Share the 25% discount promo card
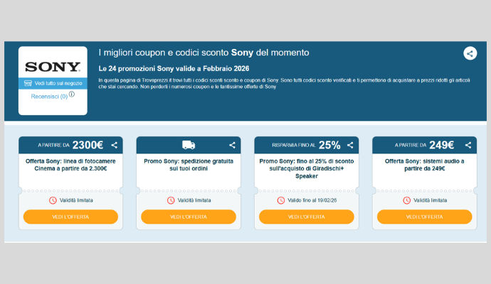Image resolution: width=491 pixels, height=284 pixels. [350, 145]
